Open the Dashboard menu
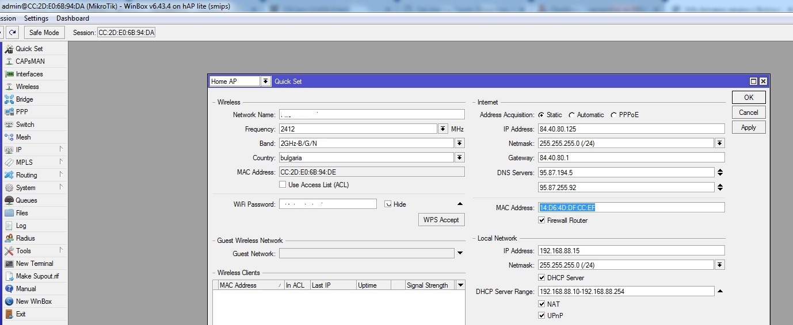Screen dimensions: 793x325 pyautogui.click(x=73, y=18)
